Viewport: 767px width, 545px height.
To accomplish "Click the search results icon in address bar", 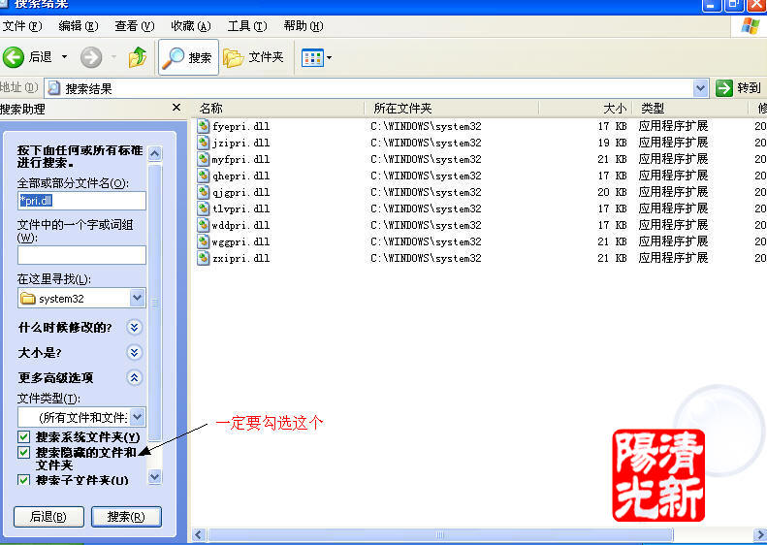I will pos(53,88).
